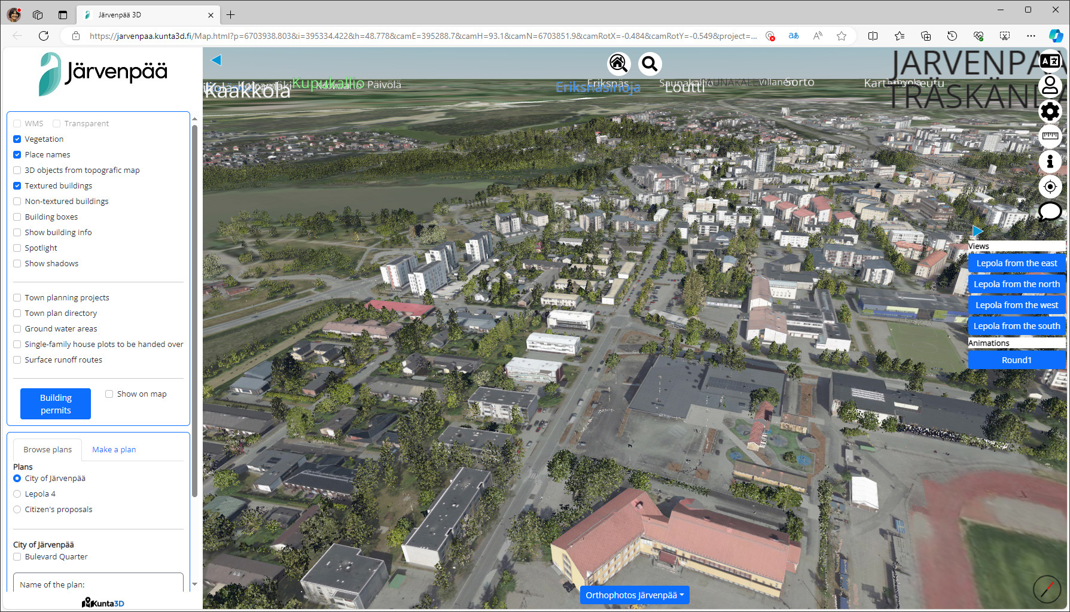Open the feedback speech bubble icon
The height and width of the screenshot is (612, 1070).
tap(1050, 211)
